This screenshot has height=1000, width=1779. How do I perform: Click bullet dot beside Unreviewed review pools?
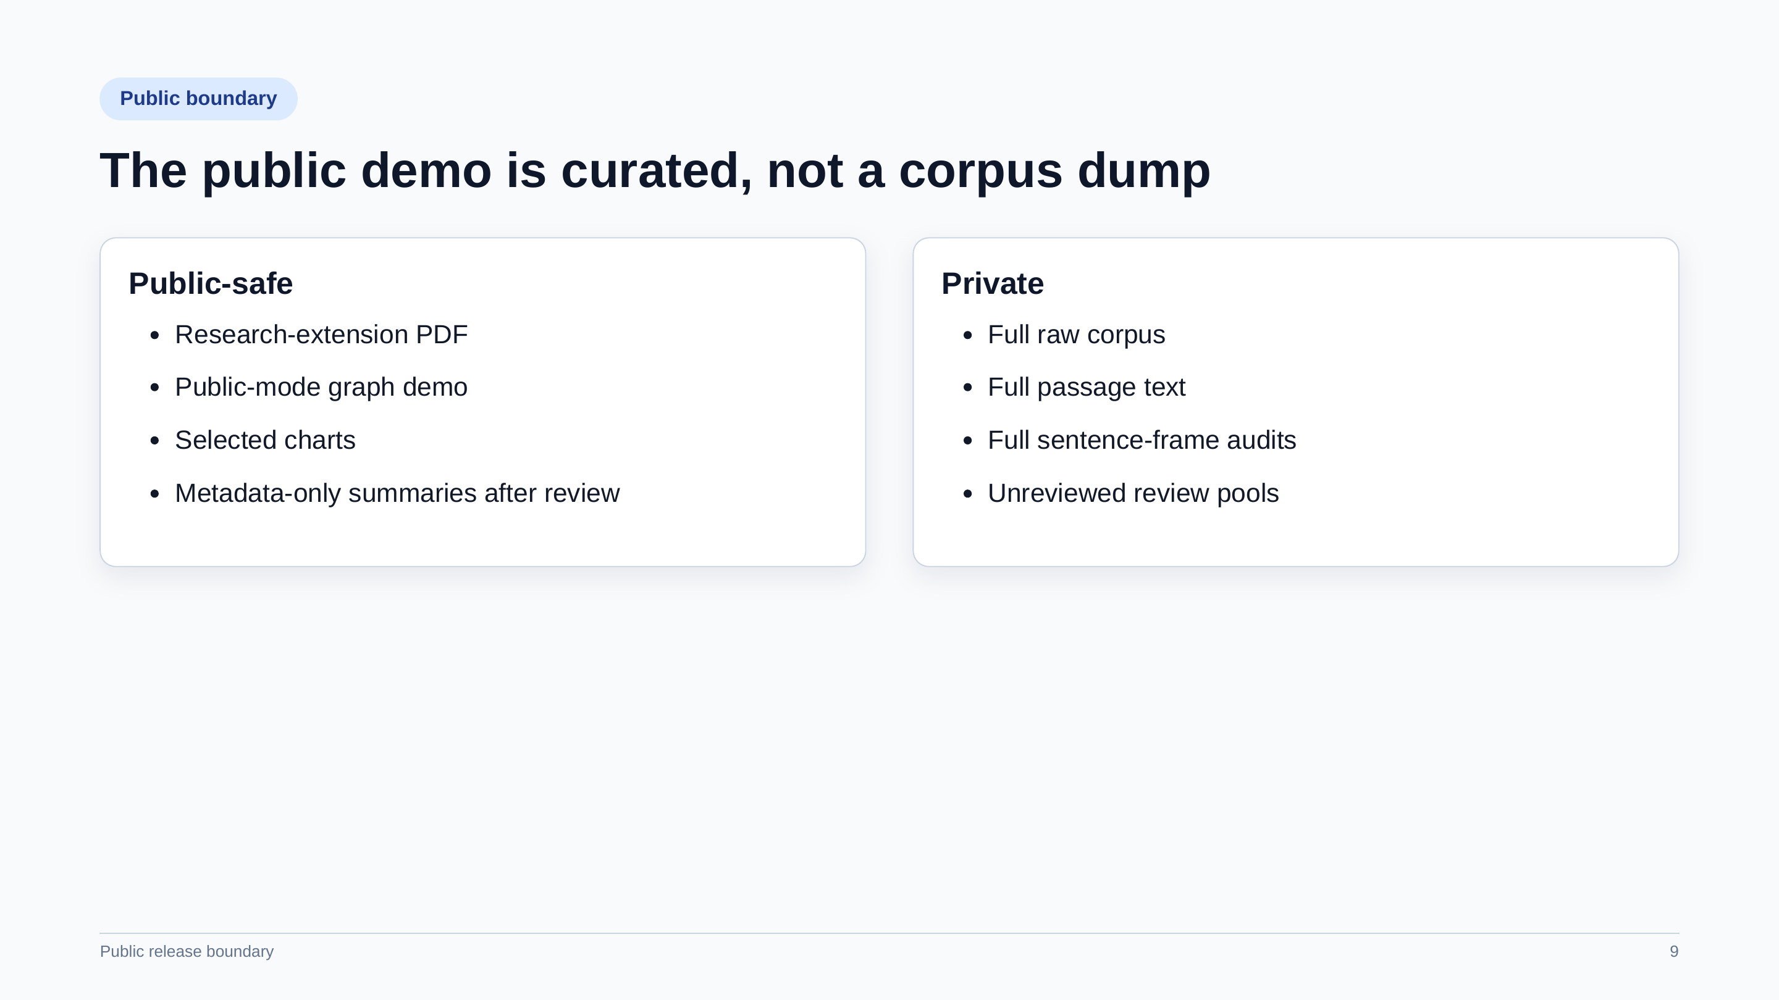point(967,493)
